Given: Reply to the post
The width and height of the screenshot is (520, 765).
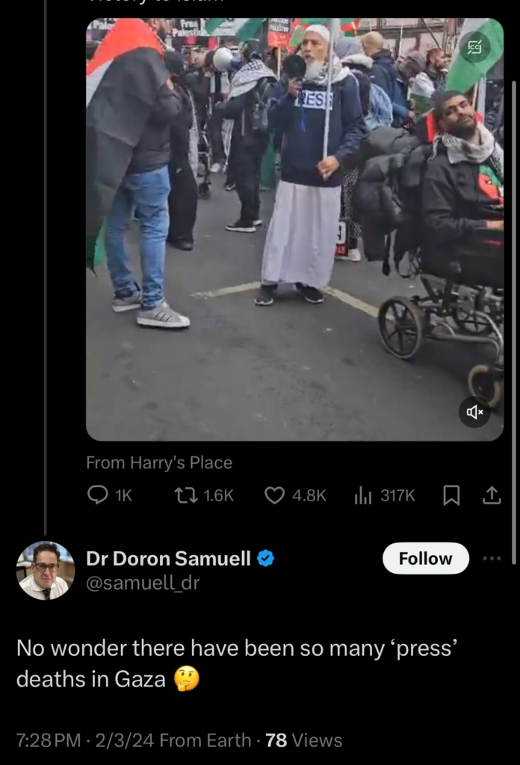Looking at the screenshot, I should (99, 495).
